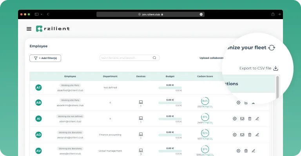Screen dimensions: 301x156
Task: Click the 92% carbon score circle
Action: [205, 133]
